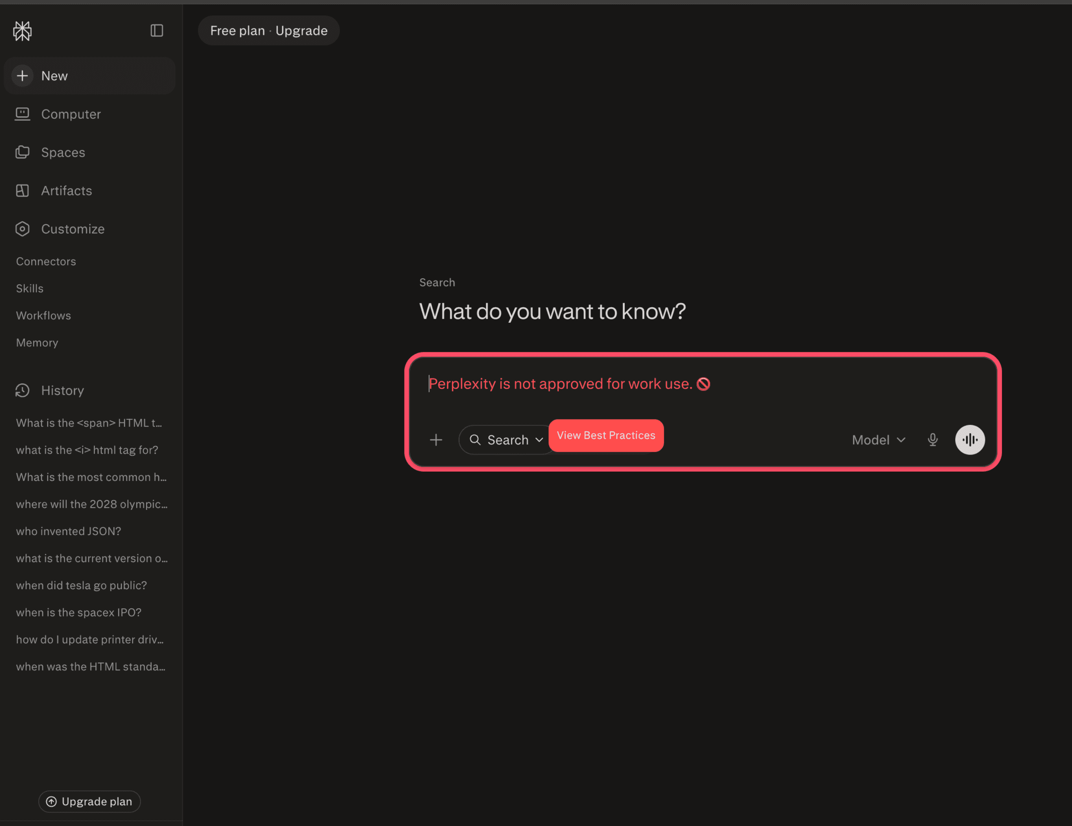
Task: Open history 'when is the spacex IPO?'
Action: coord(79,612)
